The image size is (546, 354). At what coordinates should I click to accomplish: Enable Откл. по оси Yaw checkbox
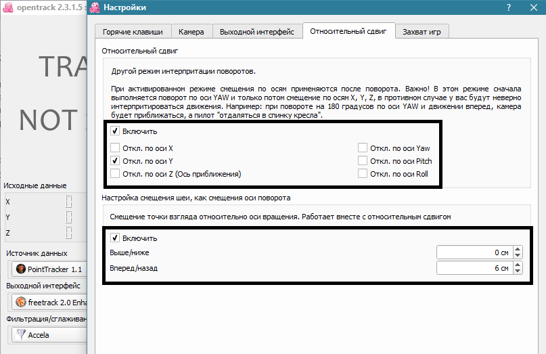(363, 148)
